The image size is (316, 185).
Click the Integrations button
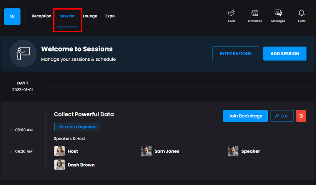[235, 54]
